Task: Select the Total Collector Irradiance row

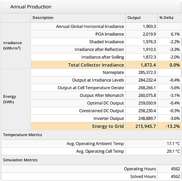Action: [x=106, y=65]
